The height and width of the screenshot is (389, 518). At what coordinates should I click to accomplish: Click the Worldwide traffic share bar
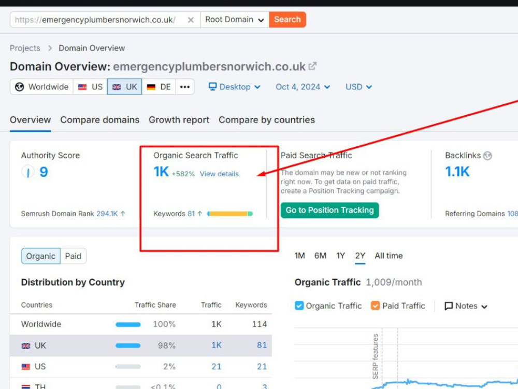tap(128, 325)
